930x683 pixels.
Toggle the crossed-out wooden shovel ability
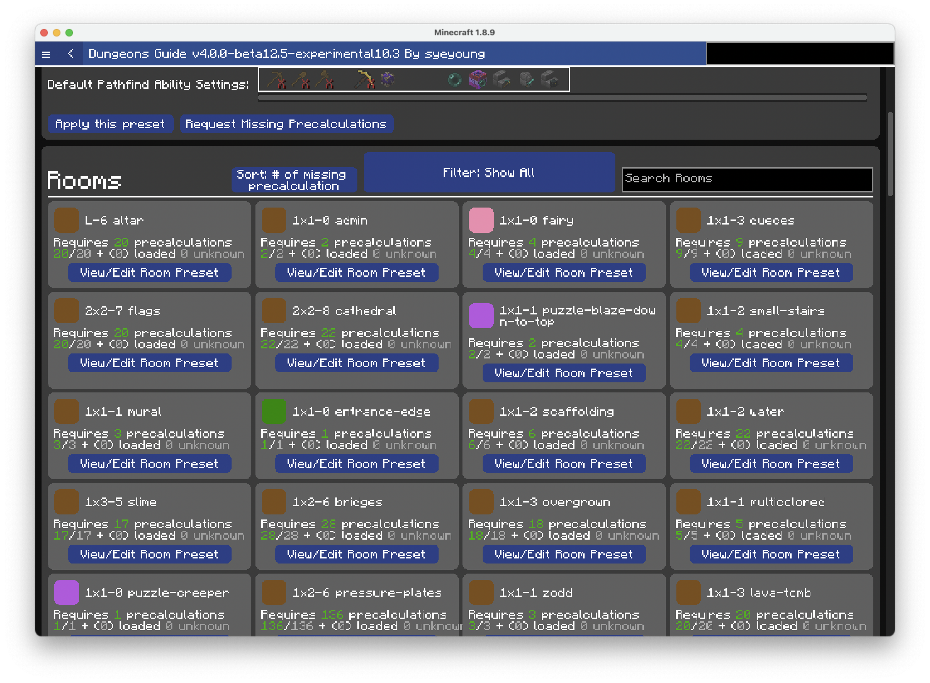coord(301,79)
